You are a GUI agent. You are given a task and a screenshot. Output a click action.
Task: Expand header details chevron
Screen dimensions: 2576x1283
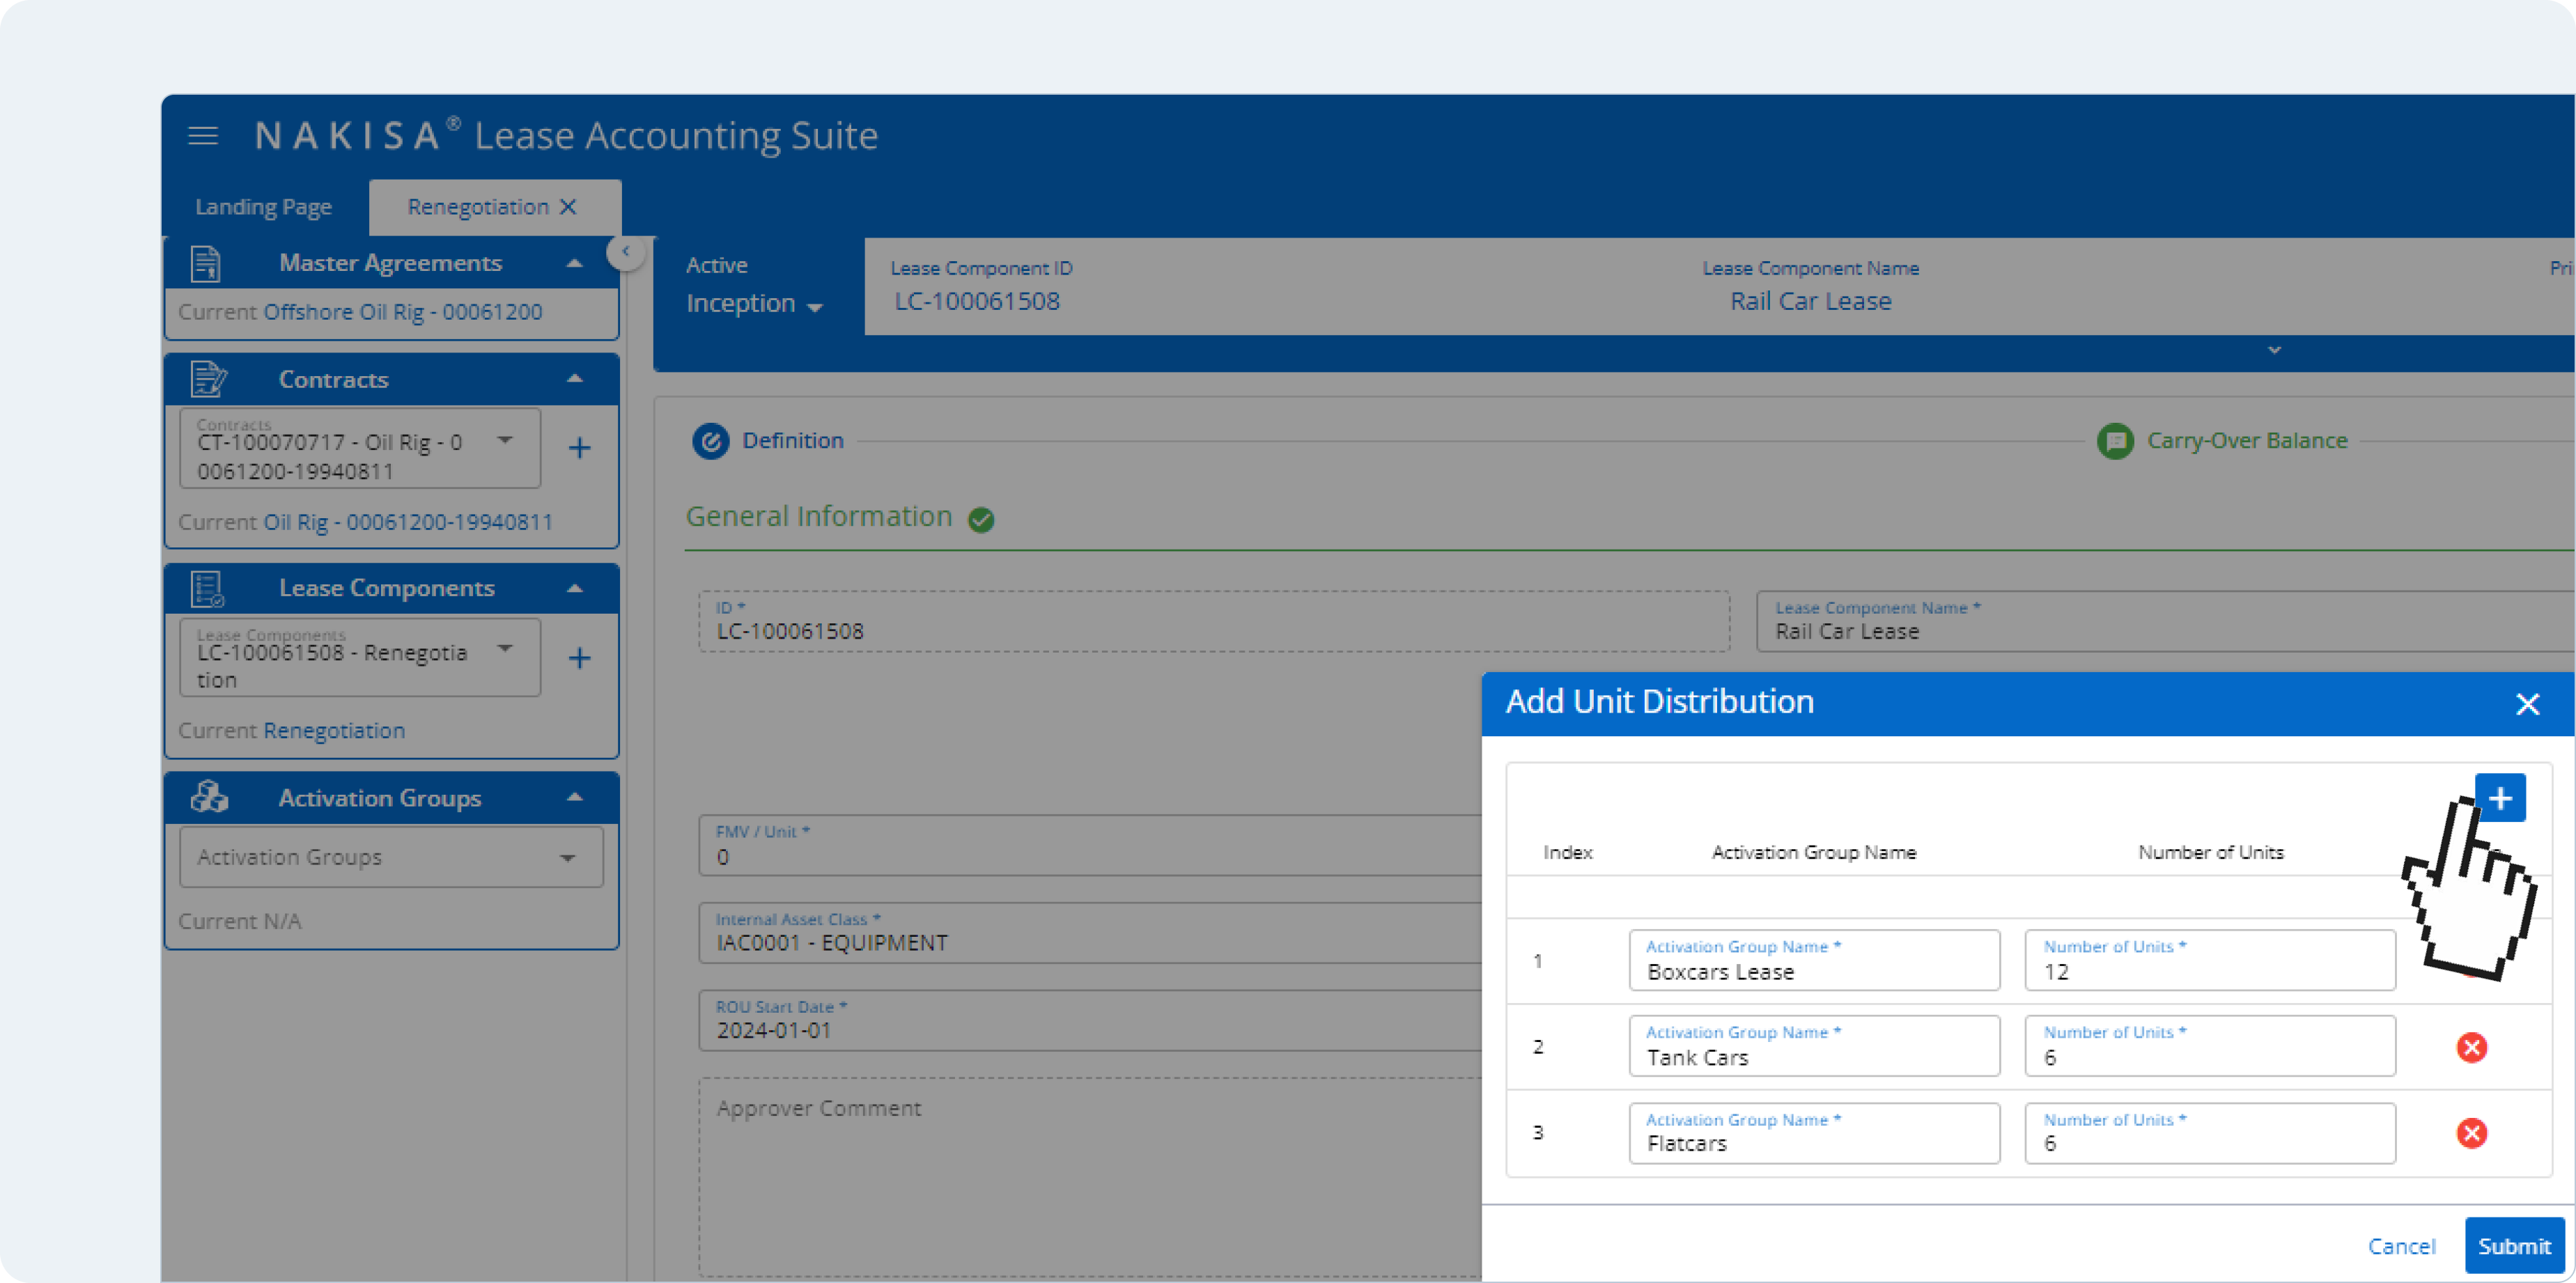[x=2274, y=350]
